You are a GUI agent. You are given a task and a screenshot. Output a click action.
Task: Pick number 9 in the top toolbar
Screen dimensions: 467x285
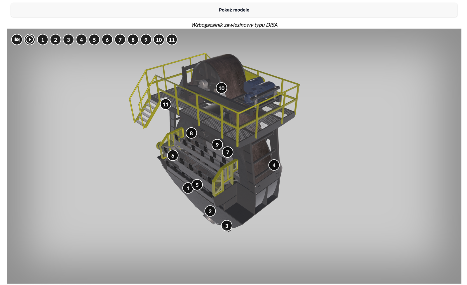(x=146, y=40)
